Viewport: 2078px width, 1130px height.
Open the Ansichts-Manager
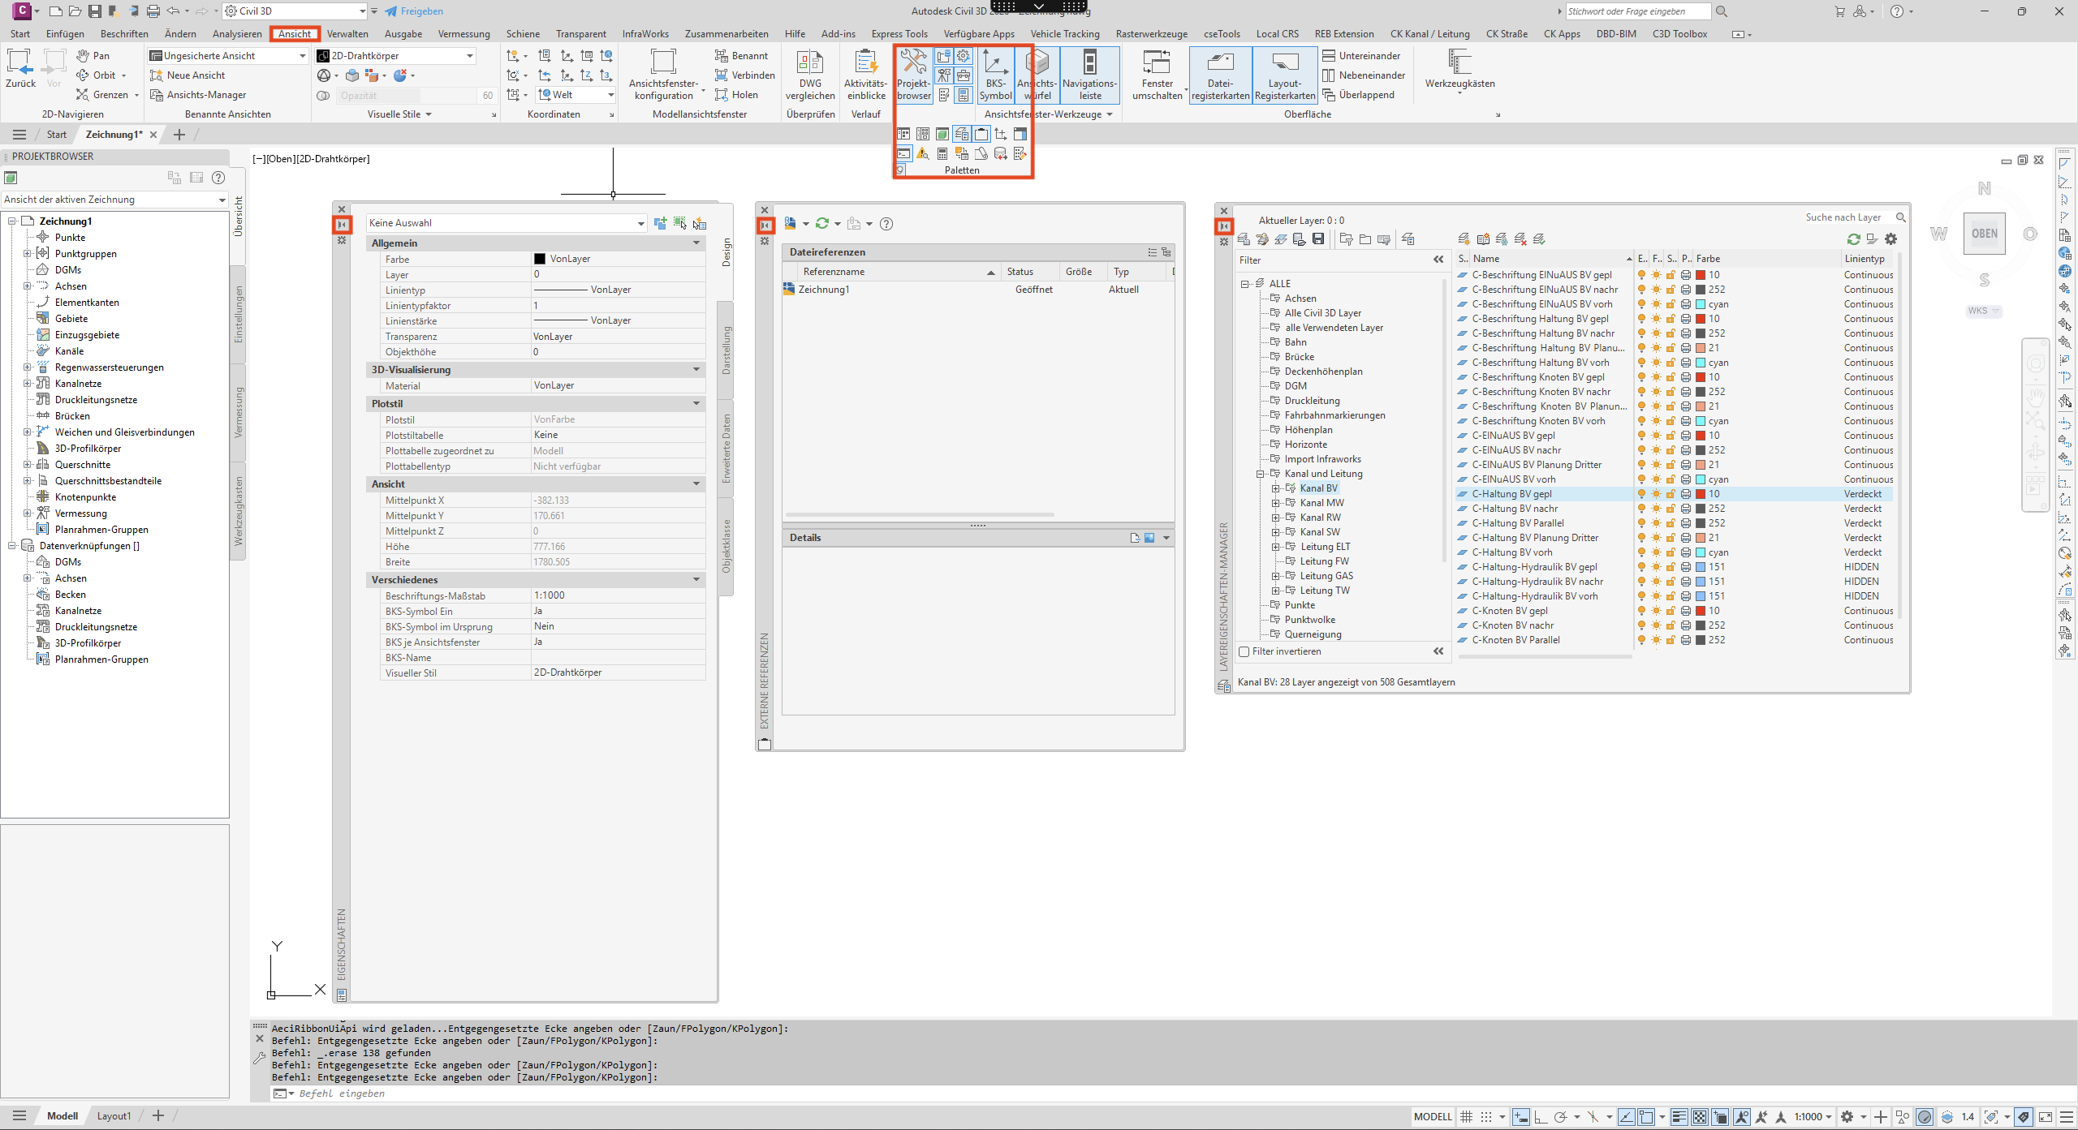point(198,95)
